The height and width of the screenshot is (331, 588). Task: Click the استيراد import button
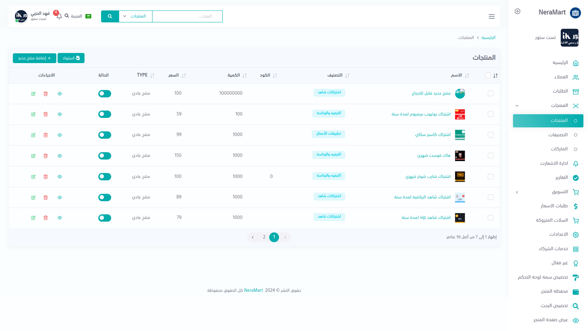coord(71,58)
